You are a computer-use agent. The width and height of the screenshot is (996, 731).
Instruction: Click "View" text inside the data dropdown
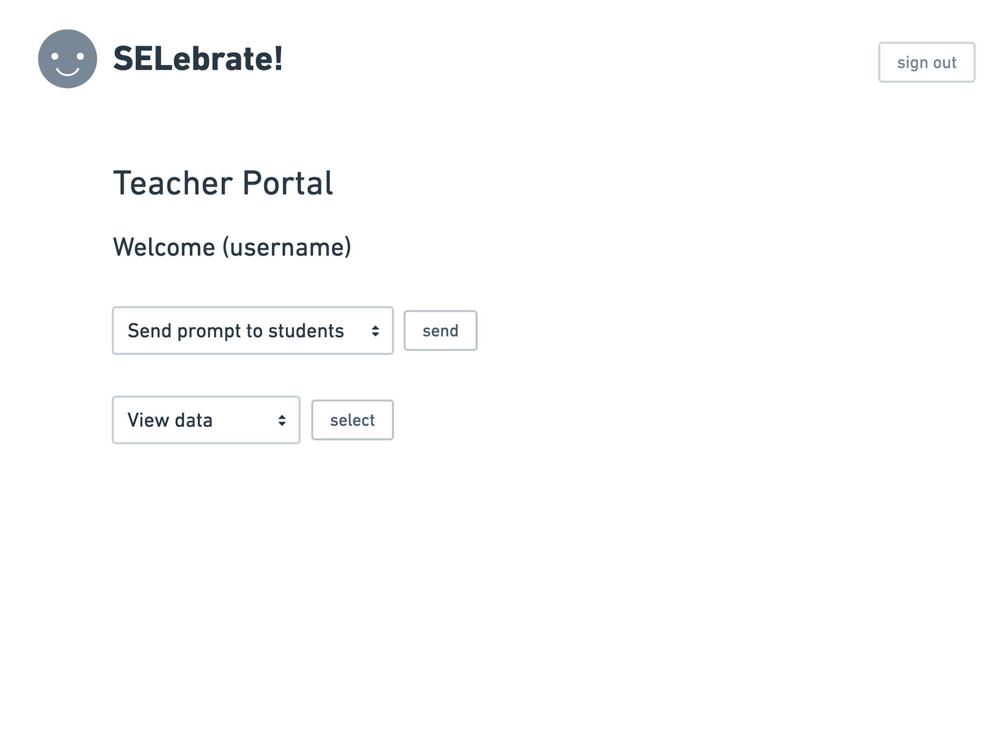[148, 420]
